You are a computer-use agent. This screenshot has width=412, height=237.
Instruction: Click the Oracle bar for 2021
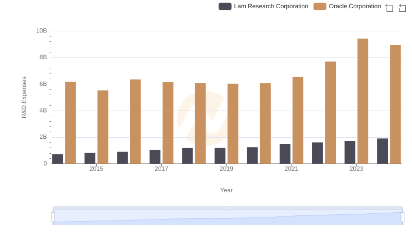(x=298, y=120)
